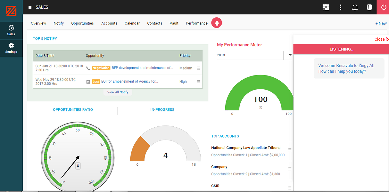This screenshot has width=389, height=192.
Task: Open row menu for EOI Empanelment notify
Action: (x=198, y=82)
